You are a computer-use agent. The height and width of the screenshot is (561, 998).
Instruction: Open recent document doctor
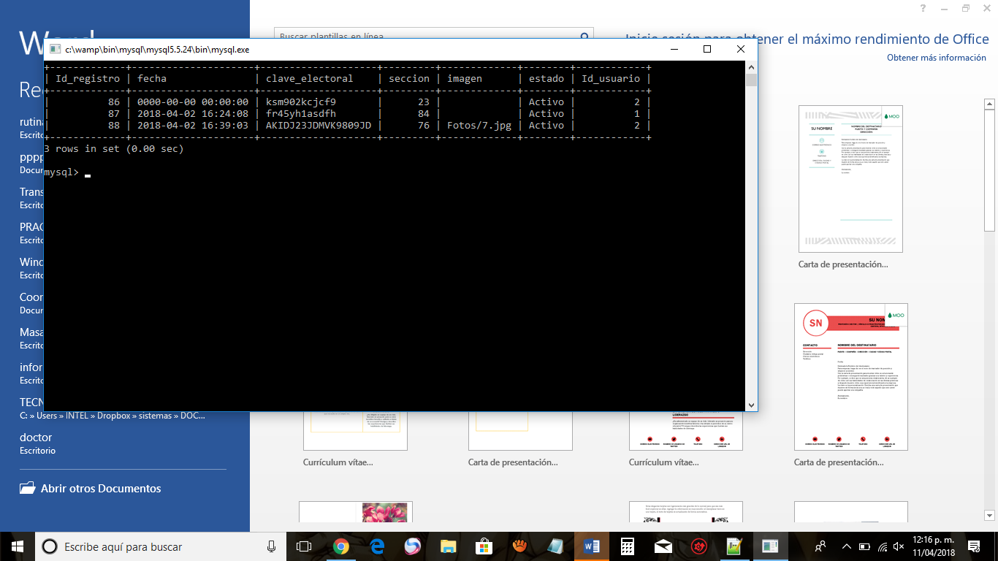(x=36, y=438)
